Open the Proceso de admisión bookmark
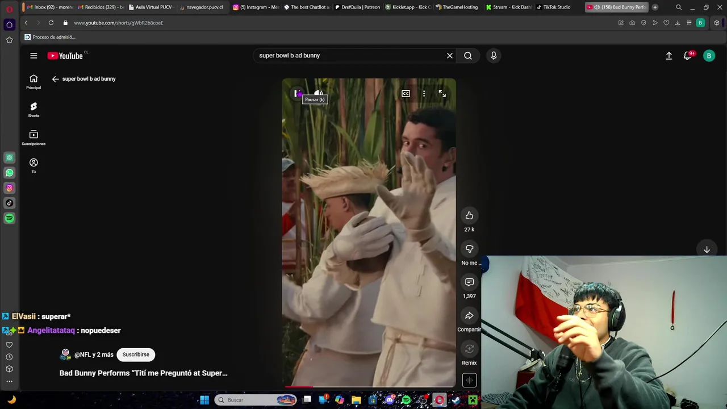This screenshot has height=409, width=727. pos(50,37)
